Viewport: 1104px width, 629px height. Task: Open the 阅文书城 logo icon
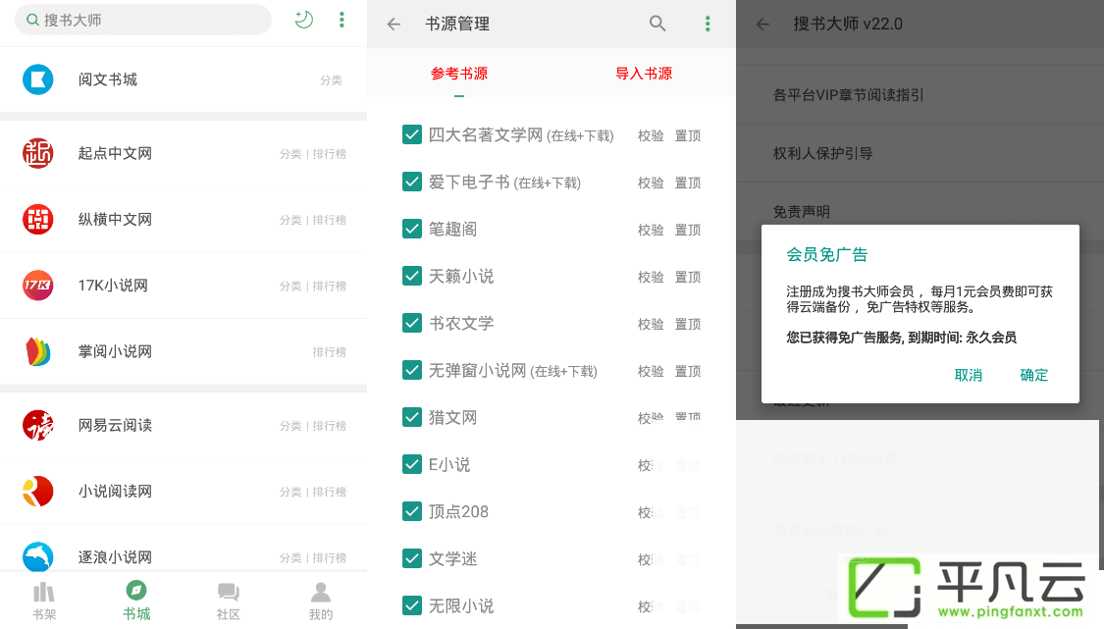point(38,79)
